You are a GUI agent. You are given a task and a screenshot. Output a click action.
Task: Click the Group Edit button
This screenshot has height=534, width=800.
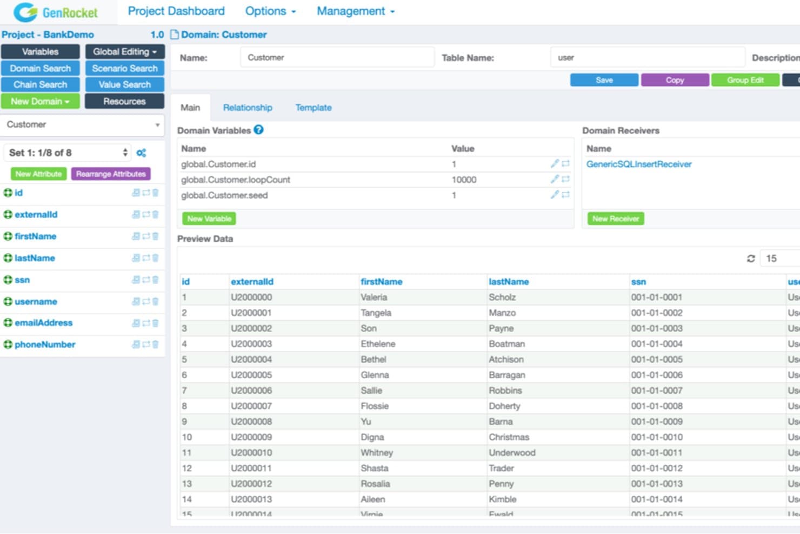(745, 80)
